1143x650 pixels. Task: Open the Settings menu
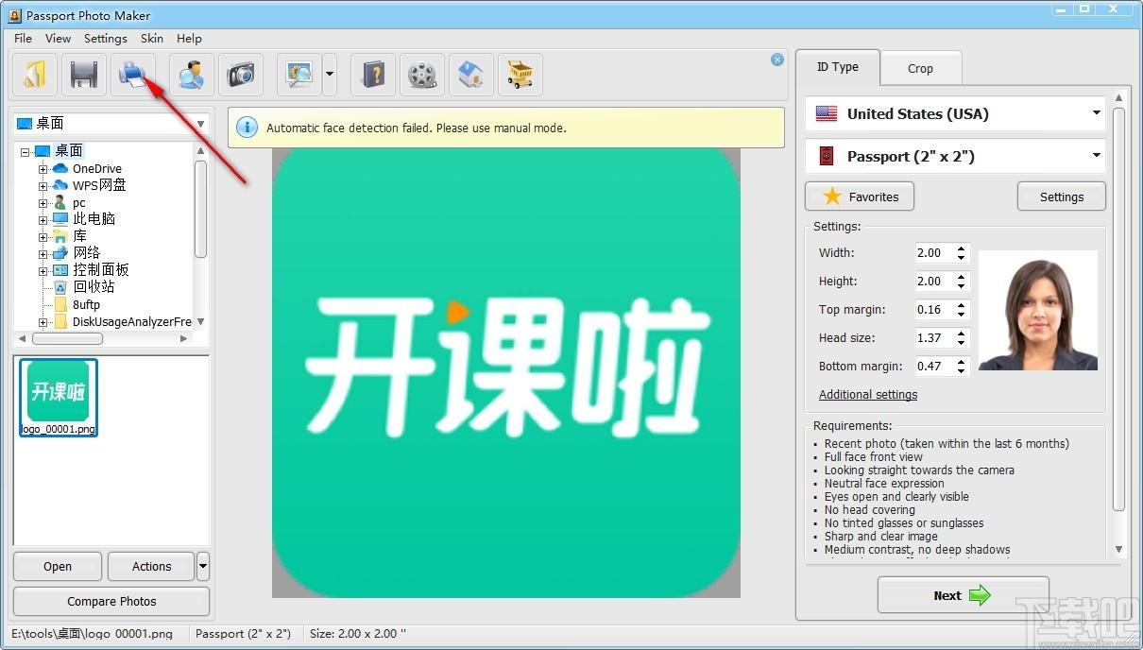click(105, 39)
